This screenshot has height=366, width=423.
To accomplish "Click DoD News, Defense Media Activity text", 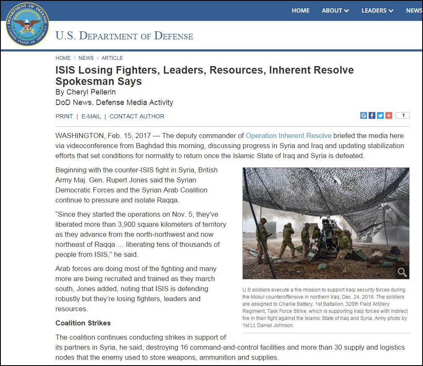I will [115, 102].
